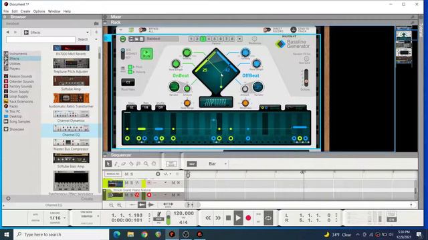Open the File menu
The height and width of the screenshot is (240, 428).
point(6,11)
